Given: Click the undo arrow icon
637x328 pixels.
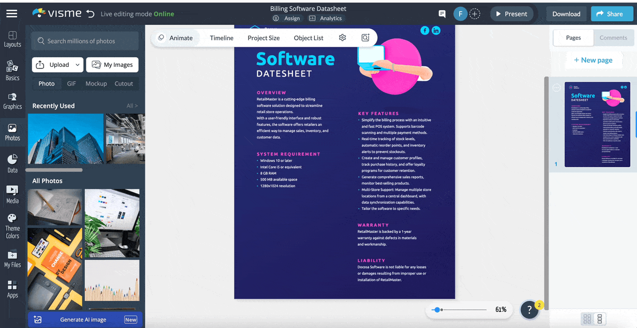Looking at the screenshot, I should pyautogui.click(x=90, y=14).
